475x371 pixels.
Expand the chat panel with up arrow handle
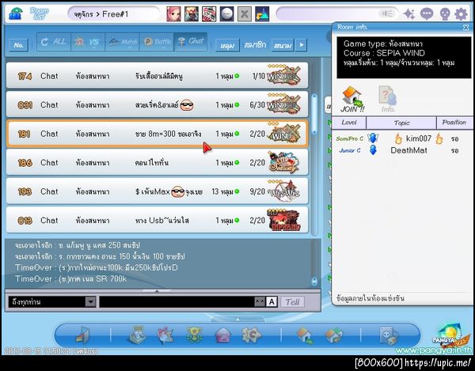[157, 291]
